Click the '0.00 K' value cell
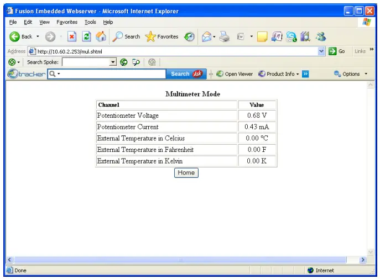 pos(257,161)
